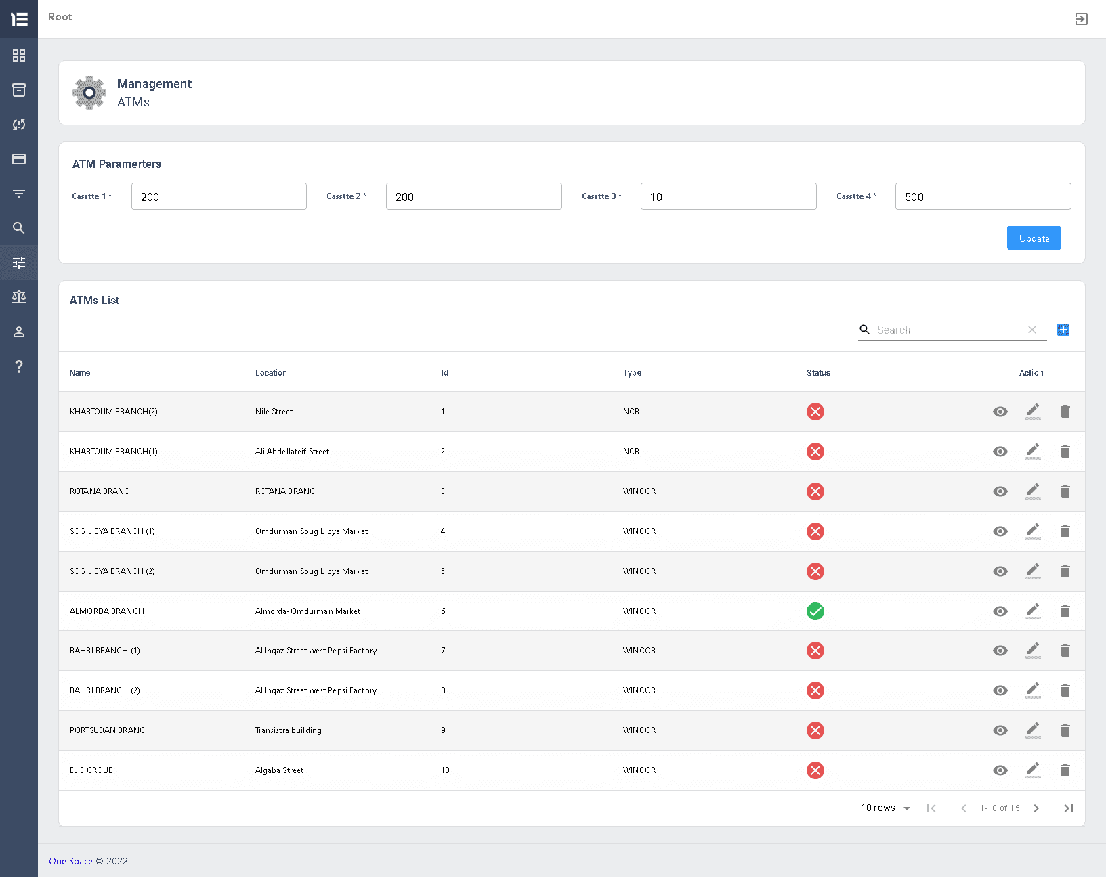
Task: Select the archive box icon in sidebar
Action: (x=19, y=90)
